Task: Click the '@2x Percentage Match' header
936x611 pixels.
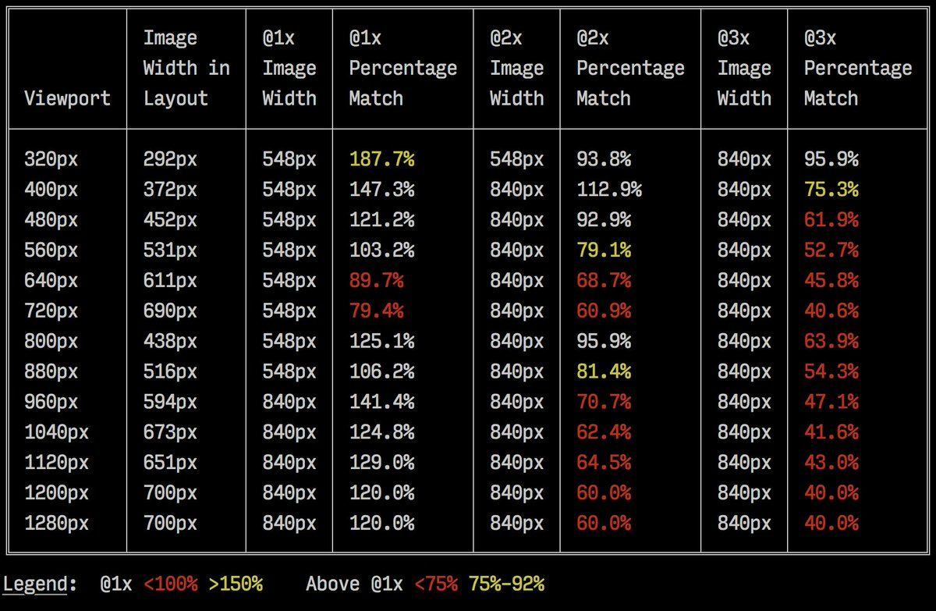Action: (630, 68)
